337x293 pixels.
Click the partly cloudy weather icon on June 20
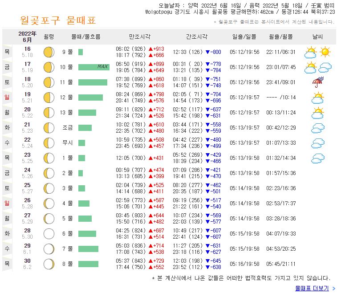coord(318,113)
